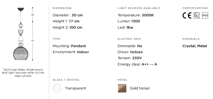Click the large crystal globe in drawing

[x=21, y=53]
